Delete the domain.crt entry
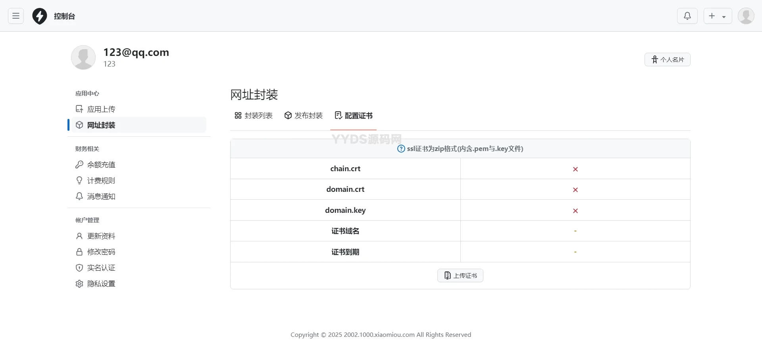762x363 pixels. click(x=575, y=189)
